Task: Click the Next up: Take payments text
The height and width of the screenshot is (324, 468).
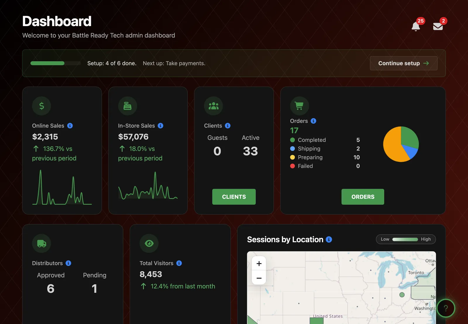Action: 174,63
